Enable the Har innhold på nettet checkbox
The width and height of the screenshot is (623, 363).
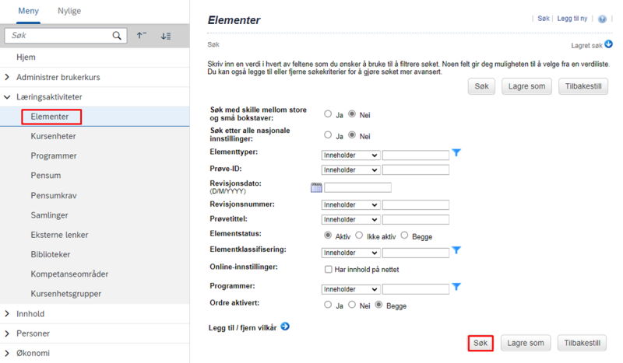pos(328,270)
